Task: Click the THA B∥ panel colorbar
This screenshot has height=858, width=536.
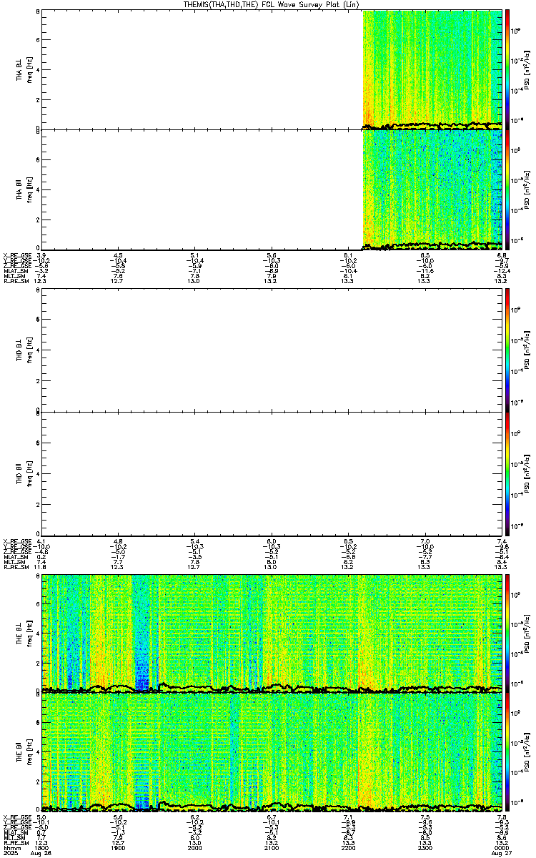Action: (x=508, y=189)
